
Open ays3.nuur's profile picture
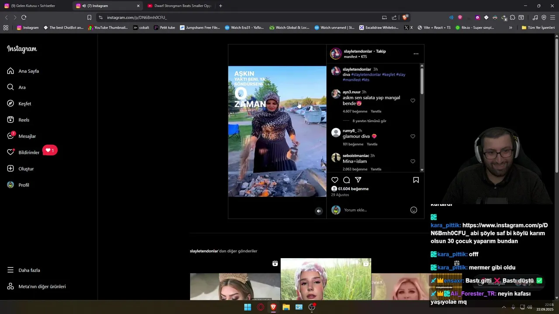coord(336,94)
